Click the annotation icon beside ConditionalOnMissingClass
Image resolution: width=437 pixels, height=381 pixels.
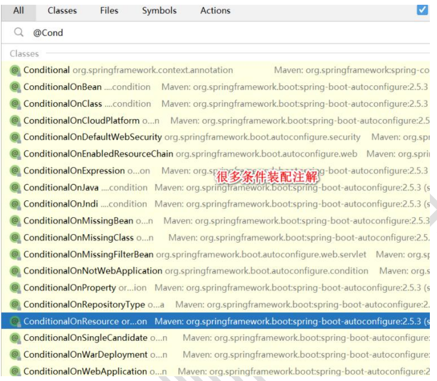click(x=15, y=237)
